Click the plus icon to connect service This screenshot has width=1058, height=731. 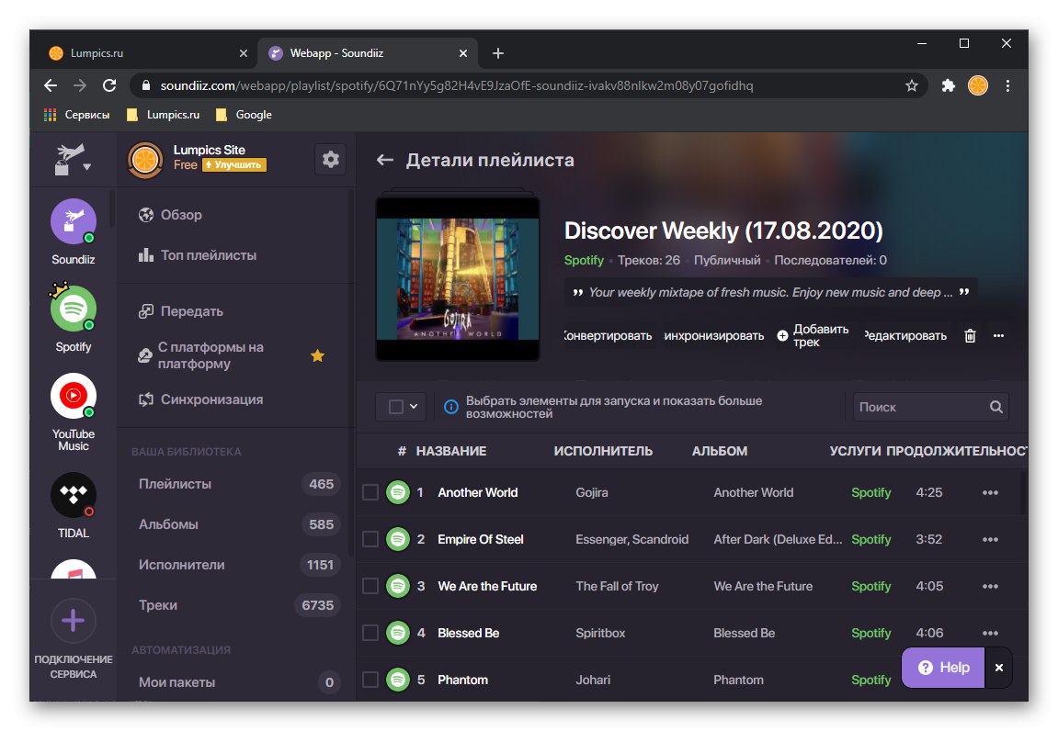[74, 621]
